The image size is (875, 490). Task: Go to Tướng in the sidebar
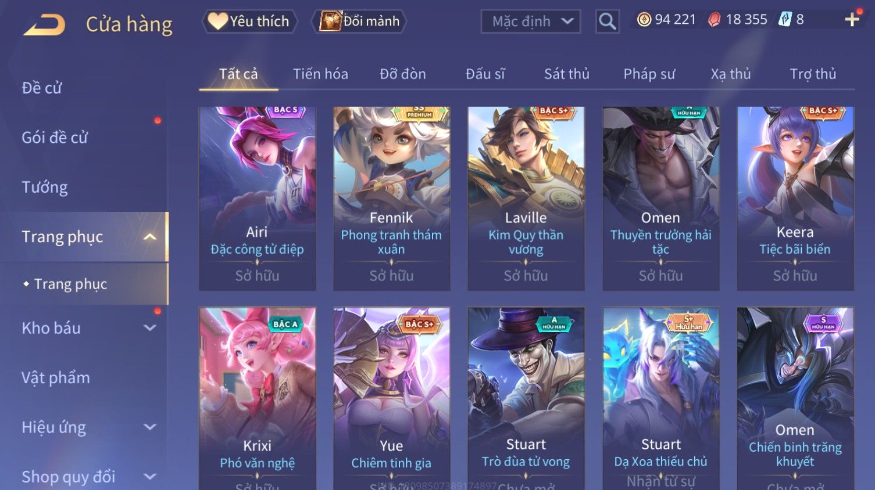click(45, 188)
